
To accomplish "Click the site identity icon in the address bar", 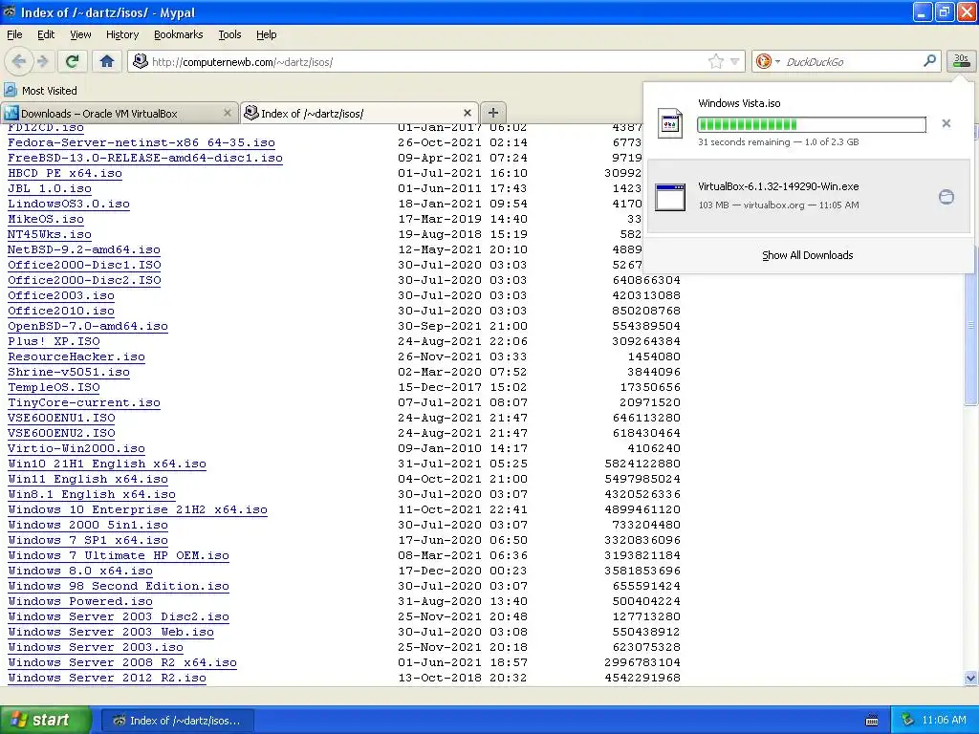I will pos(141,61).
